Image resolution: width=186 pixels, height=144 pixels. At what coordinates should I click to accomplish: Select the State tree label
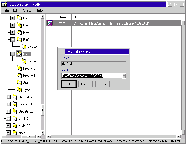pyautogui.click(x=27, y=83)
